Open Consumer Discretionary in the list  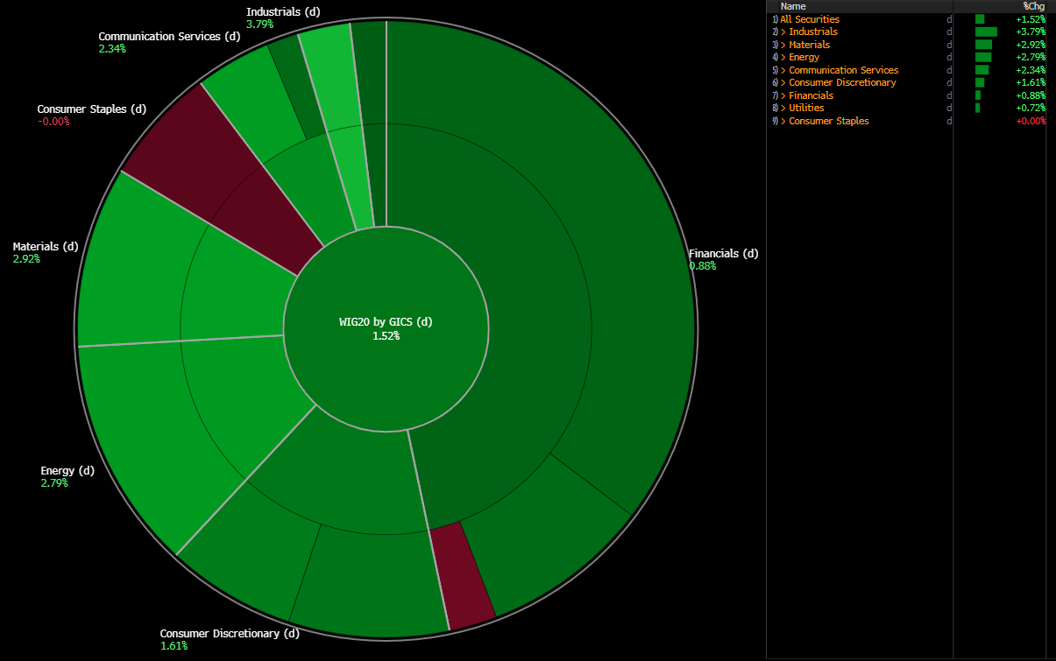[x=842, y=82]
